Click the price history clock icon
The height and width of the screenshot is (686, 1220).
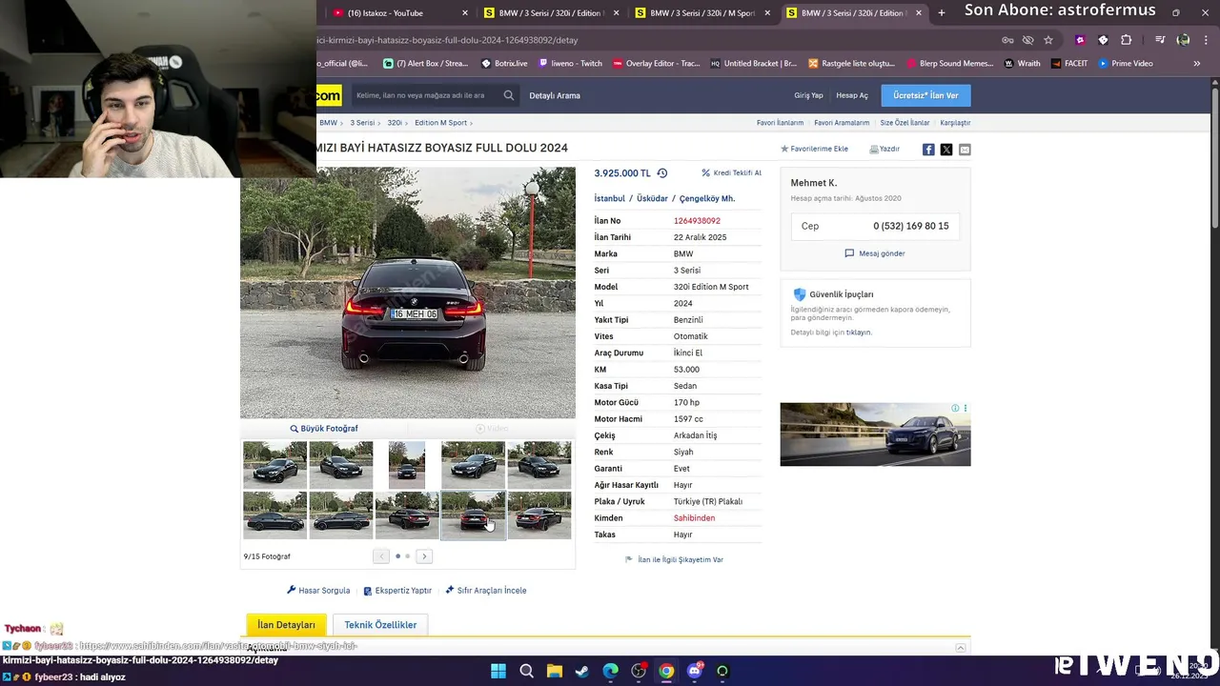coord(662,173)
